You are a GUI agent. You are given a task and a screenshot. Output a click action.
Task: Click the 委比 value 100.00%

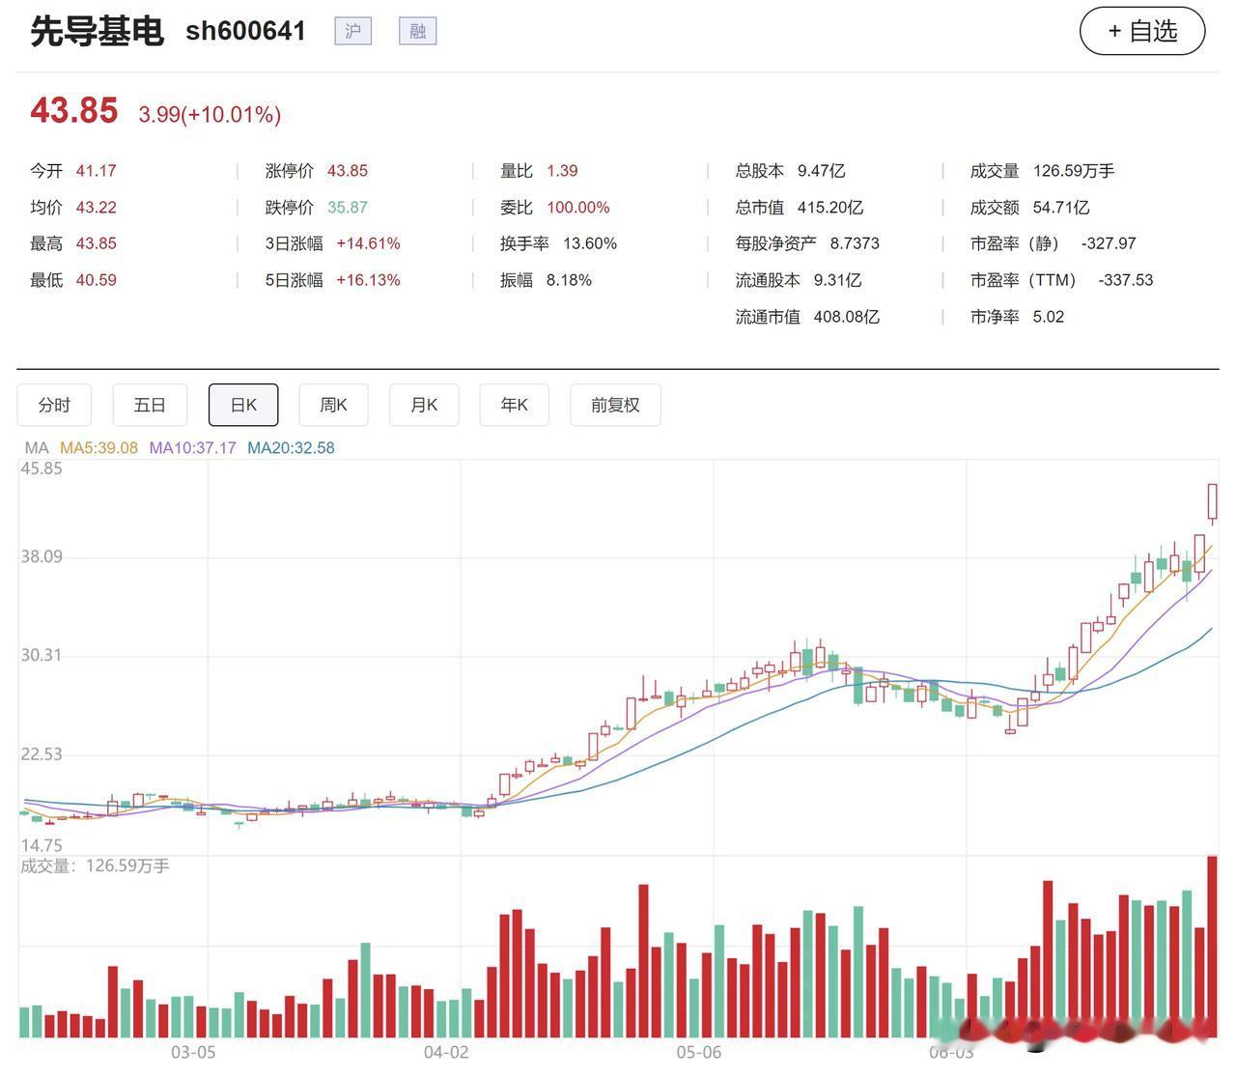click(577, 208)
